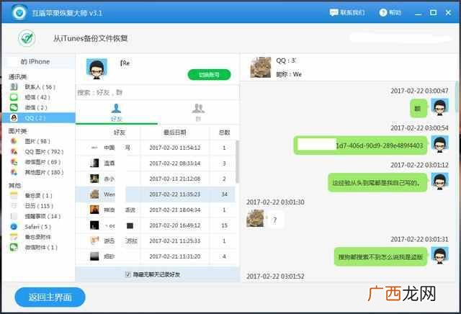
Task: Open the 微信附件 (1) attachments category
Action: click(34, 247)
